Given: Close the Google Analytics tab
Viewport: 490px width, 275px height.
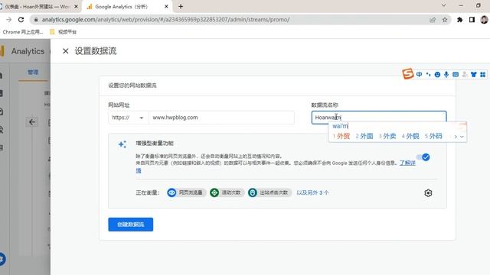Looking at the screenshot, I should click(x=166, y=6).
